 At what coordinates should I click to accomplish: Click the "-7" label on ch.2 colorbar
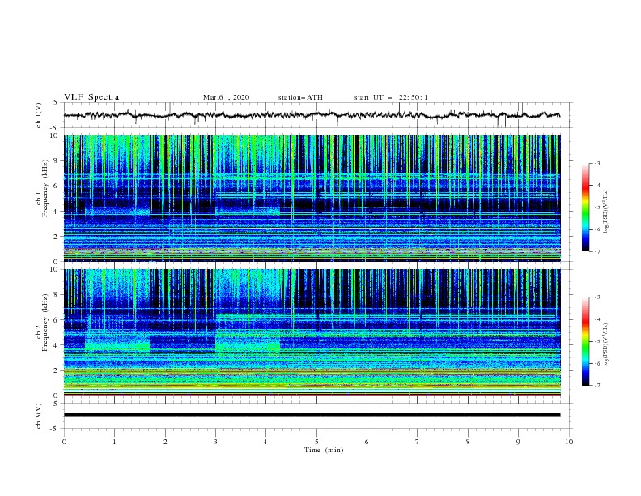(597, 386)
